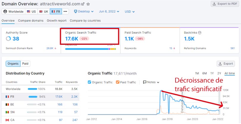This screenshot has height=124, width=241.
Task: Open SN keywords 57 link
Action: click(x=76, y=112)
